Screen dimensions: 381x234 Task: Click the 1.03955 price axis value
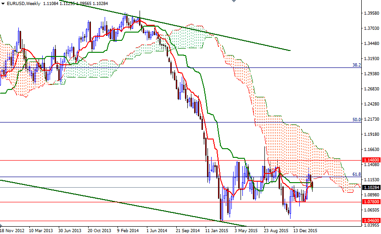372,225
